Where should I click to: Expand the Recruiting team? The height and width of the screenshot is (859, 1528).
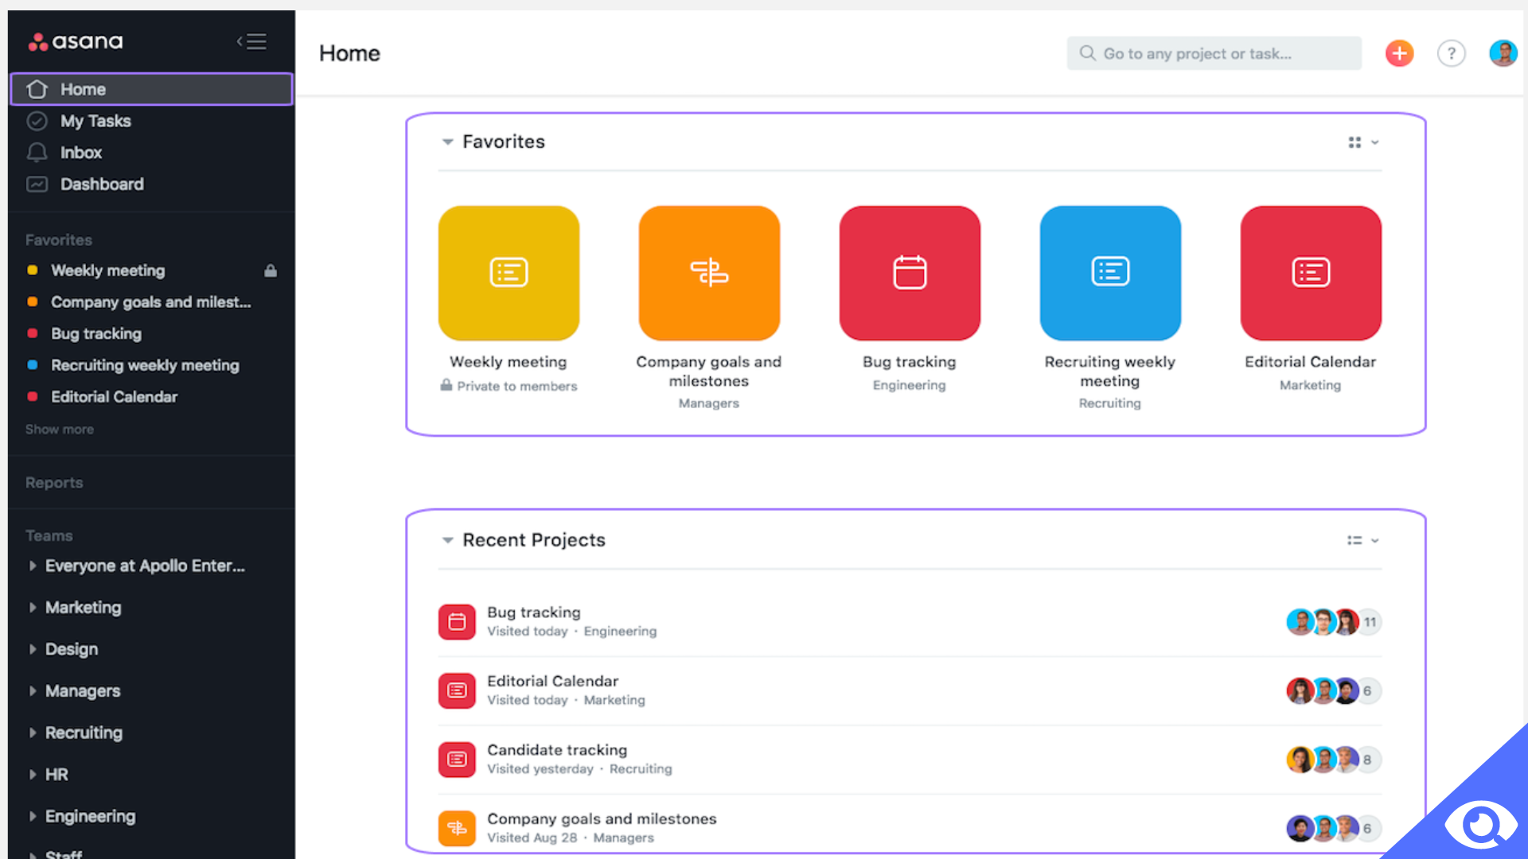(x=33, y=733)
